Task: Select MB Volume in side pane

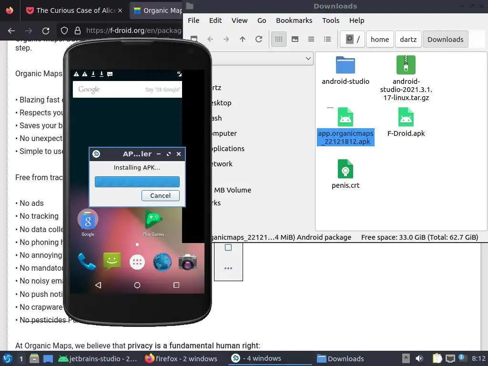Action: click(x=233, y=190)
